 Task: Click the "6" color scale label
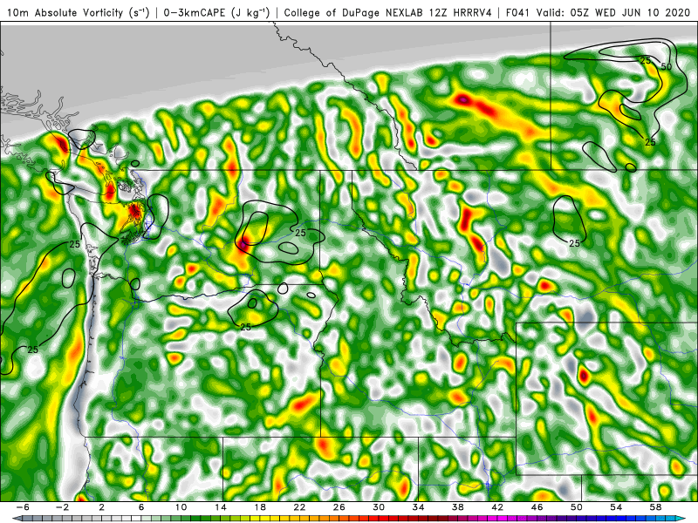pos(141,507)
